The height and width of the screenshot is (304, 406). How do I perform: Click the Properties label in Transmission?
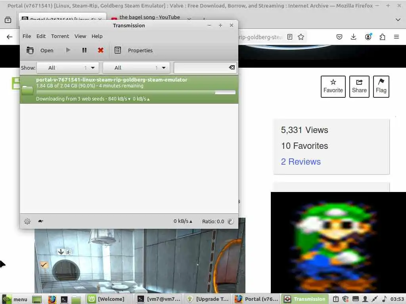(x=140, y=50)
